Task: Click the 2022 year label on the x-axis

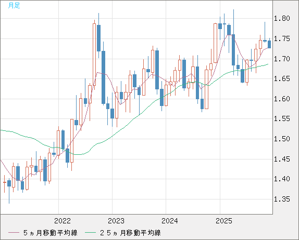Action: point(63,221)
